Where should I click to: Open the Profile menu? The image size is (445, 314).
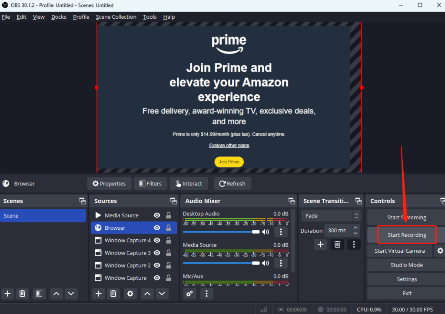pyautogui.click(x=81, y=17)
